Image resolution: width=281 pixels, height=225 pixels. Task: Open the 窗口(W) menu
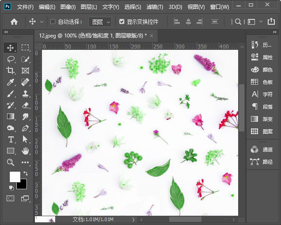pos(219,7)
